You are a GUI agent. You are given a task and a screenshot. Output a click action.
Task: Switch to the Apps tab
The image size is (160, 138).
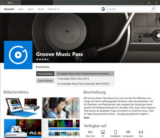[21, 9]
